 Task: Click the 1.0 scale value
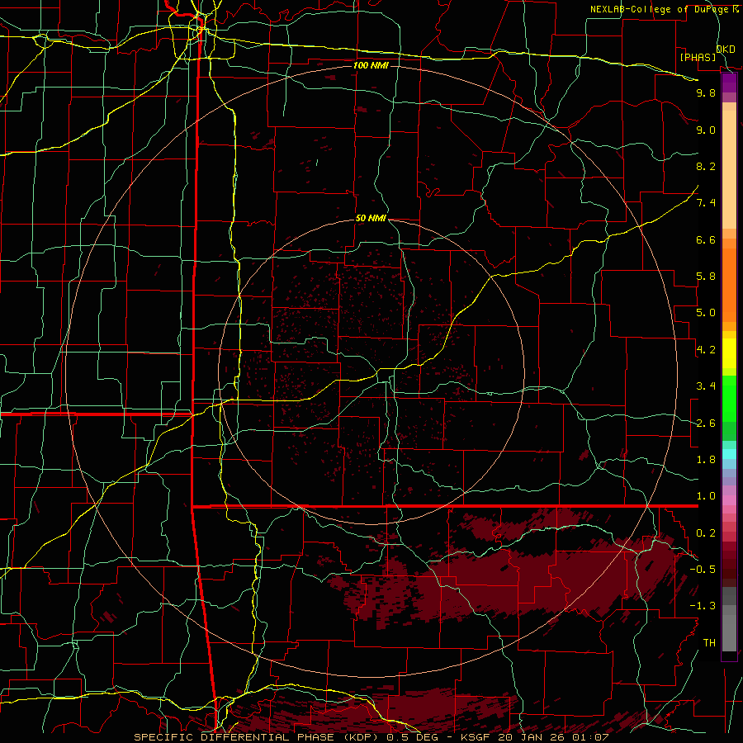pyautogui.click(x=706, y=497)
